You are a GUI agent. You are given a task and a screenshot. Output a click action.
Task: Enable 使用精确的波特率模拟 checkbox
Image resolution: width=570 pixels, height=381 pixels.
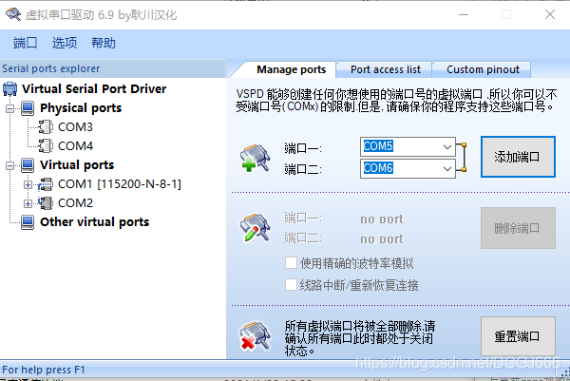click(x=291, y=263)
